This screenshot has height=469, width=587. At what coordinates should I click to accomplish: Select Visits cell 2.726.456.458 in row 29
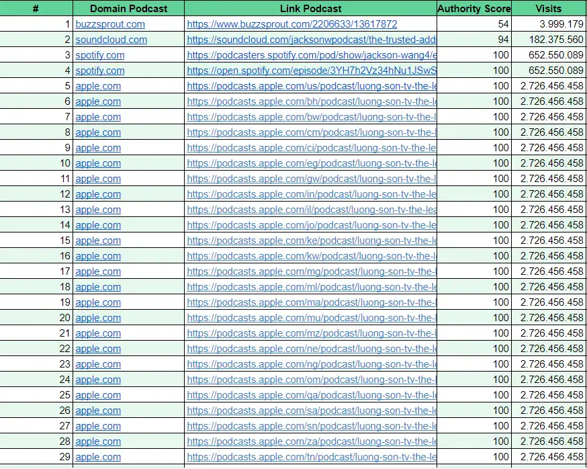tap(549, 457)
